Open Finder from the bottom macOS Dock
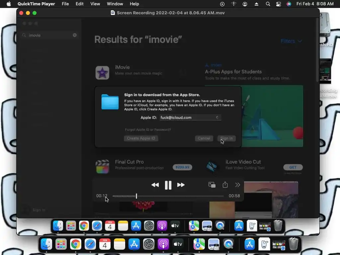Viewport: 340px width, 255px height. [x=46, y=244]
